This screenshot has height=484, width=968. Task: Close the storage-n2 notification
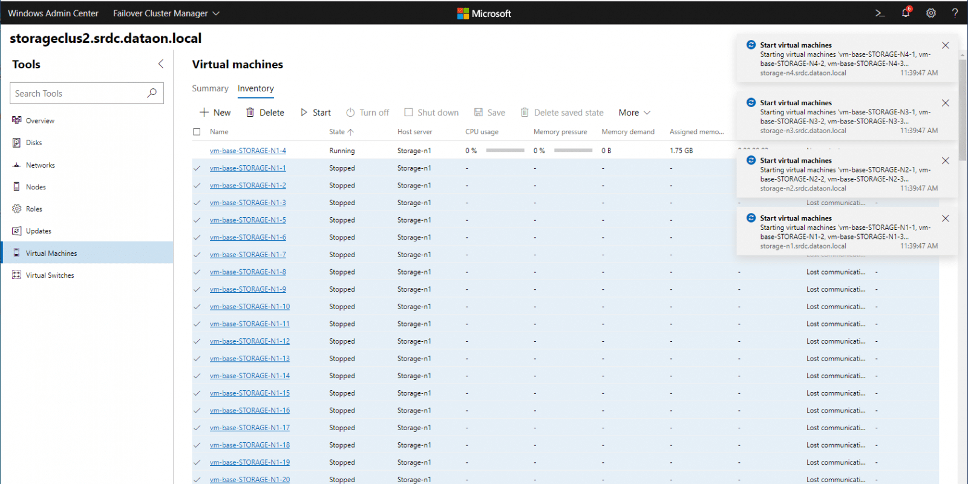[x=946, y=160]
